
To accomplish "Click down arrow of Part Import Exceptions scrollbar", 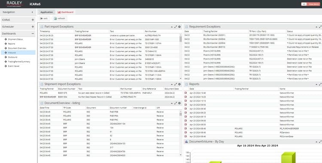I will 181,79.
